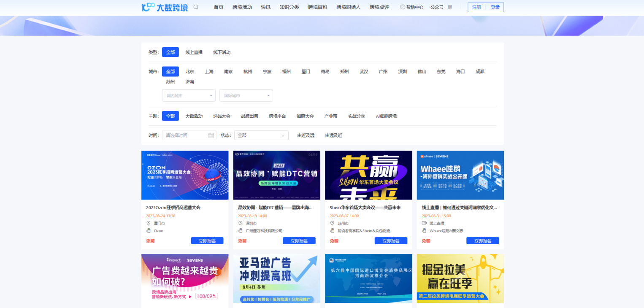Click the location pin on the Shein event card
Screen dimensions: 644x308
click(332, 223)
